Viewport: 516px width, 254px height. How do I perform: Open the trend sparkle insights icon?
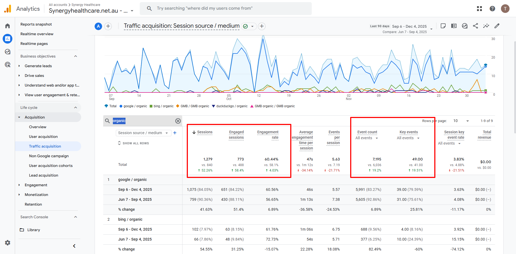(x=486, y=26)
